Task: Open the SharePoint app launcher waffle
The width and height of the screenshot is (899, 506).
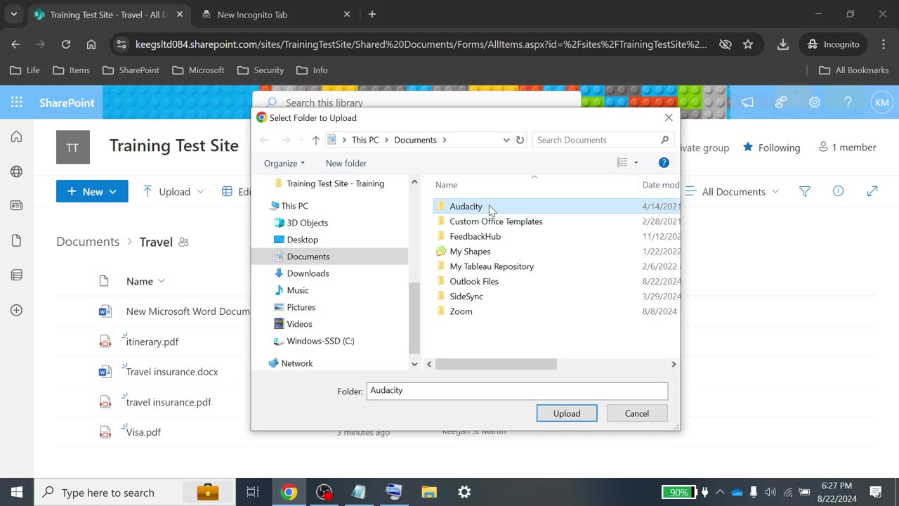Action: (17, 103)
